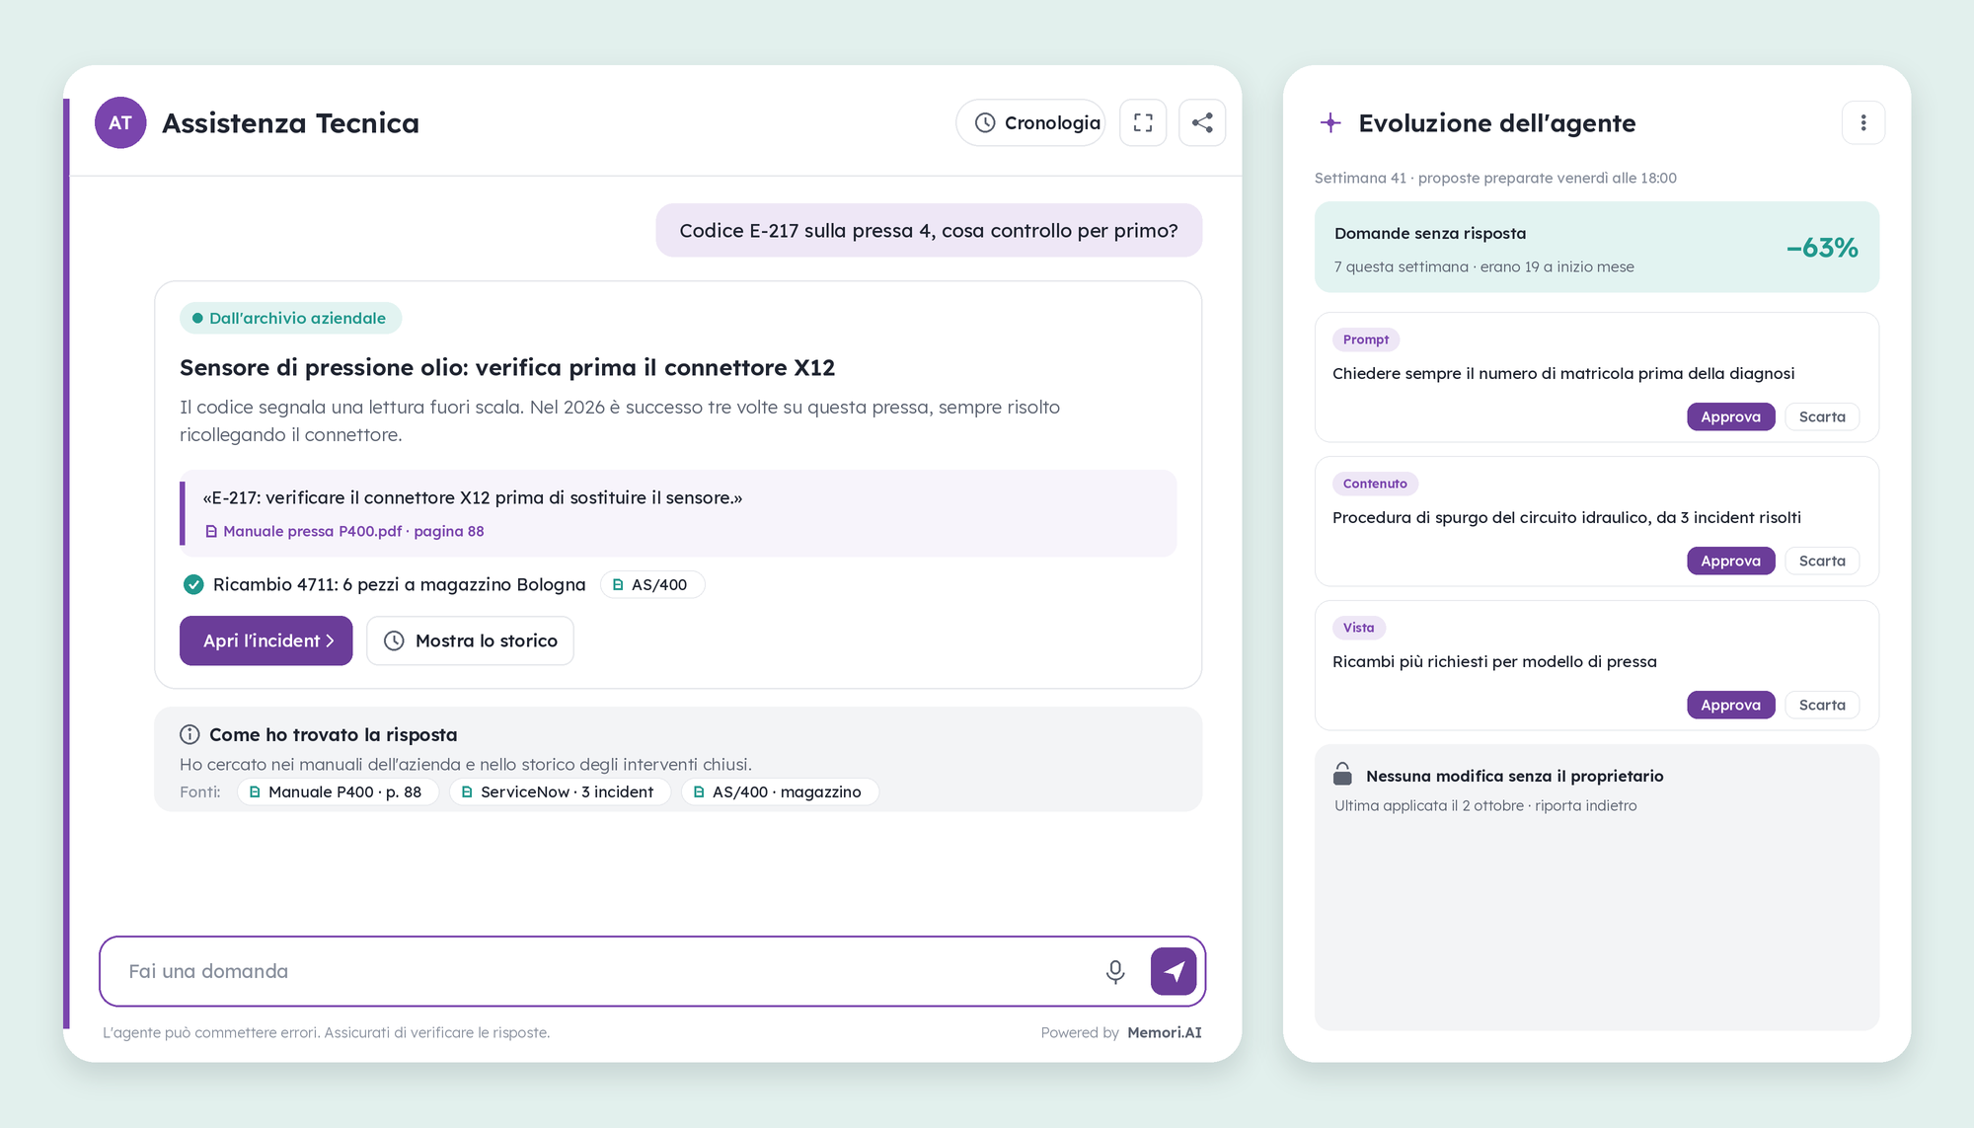Click the quoted text '«E-217: verificare il connettore X12'

click(473, 497)
